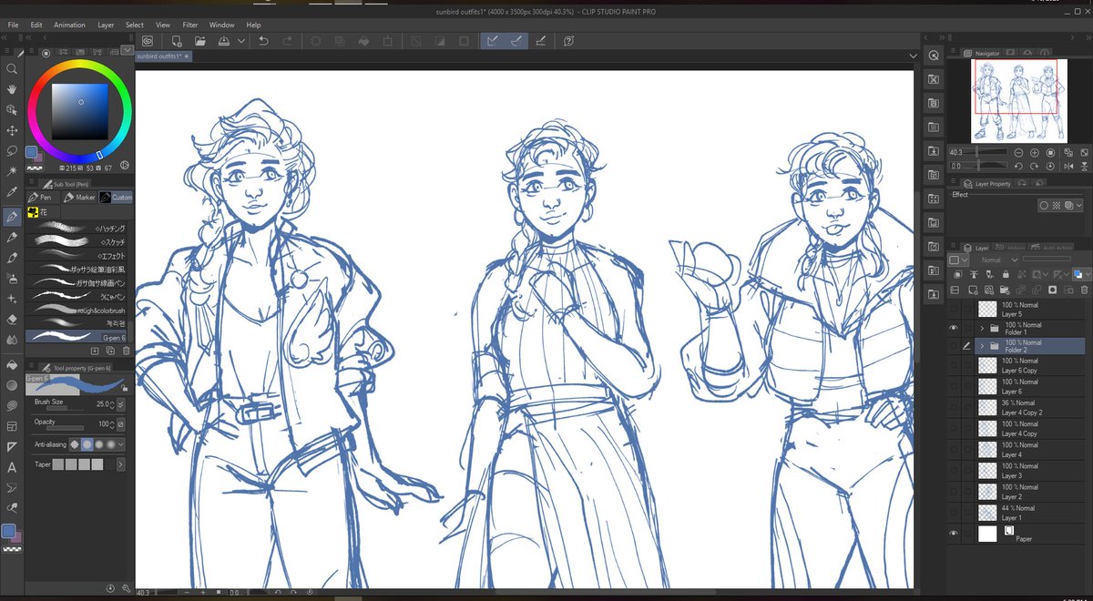The width and height of the screenshot is (1093, 601).
Task: Open the Navigator panel tab
Action: pyautogui.click(x=982, y=54)
